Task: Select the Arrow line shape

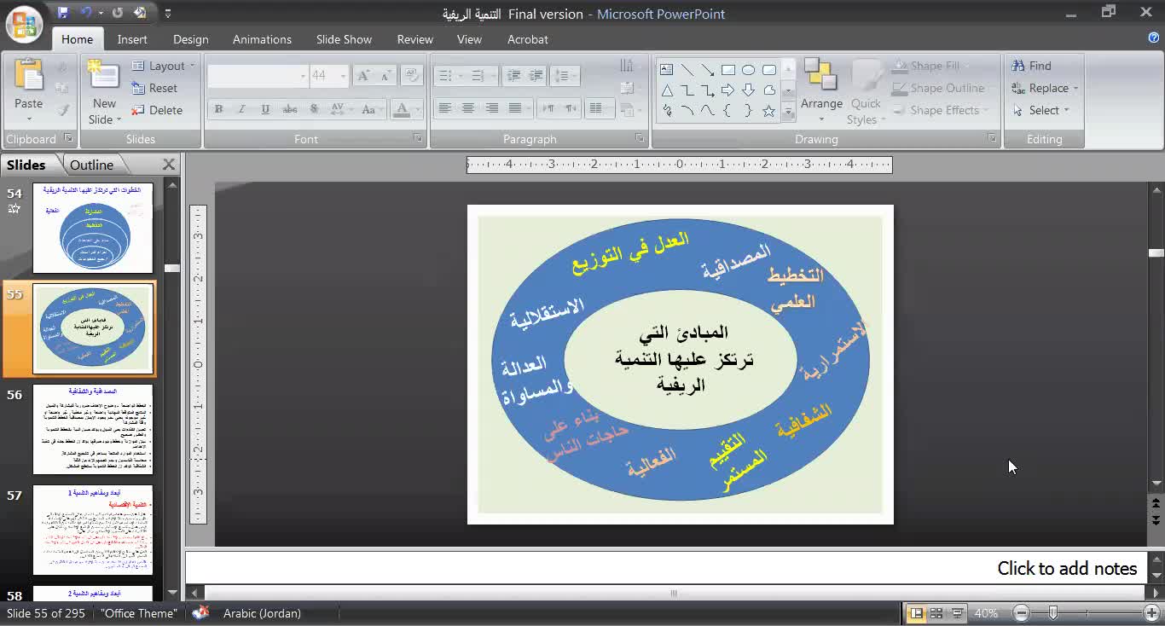Action: click(708, 70)
